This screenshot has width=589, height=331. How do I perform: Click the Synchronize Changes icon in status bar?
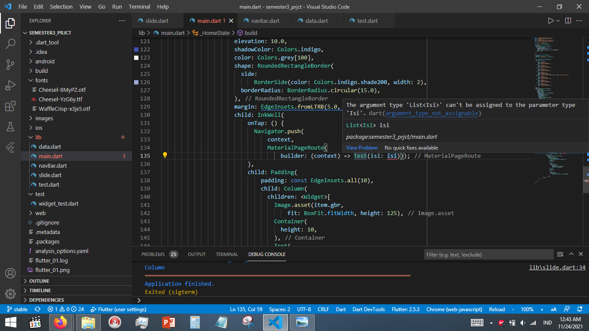pyautogui.click(x=38, y=309)
